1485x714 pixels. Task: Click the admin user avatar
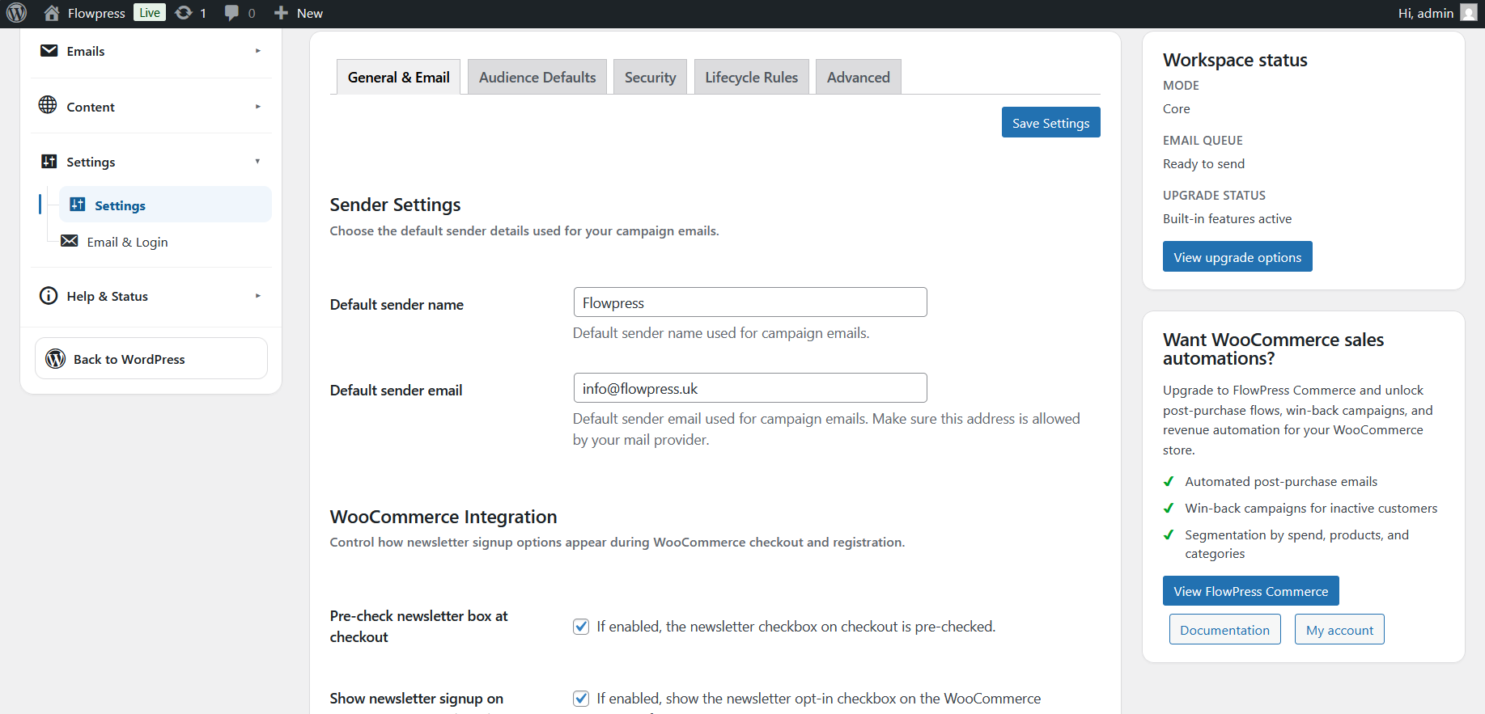[1469, 12]
